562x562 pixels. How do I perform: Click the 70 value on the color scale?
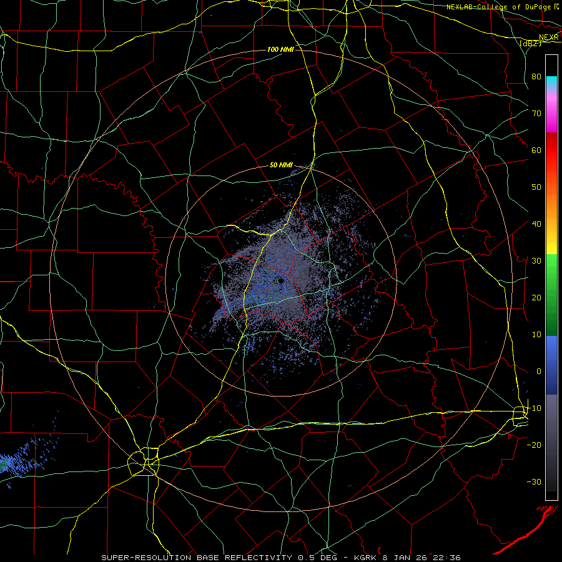(536, 113)
